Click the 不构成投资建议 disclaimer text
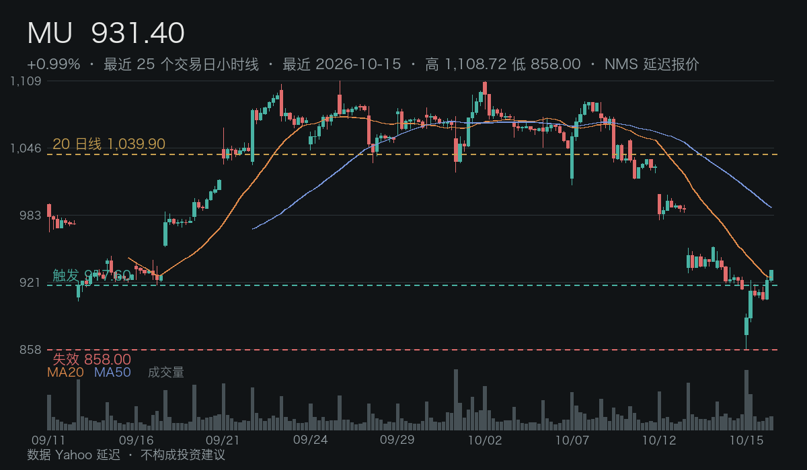This screenshot has height=470, width=807. (182, 455)
